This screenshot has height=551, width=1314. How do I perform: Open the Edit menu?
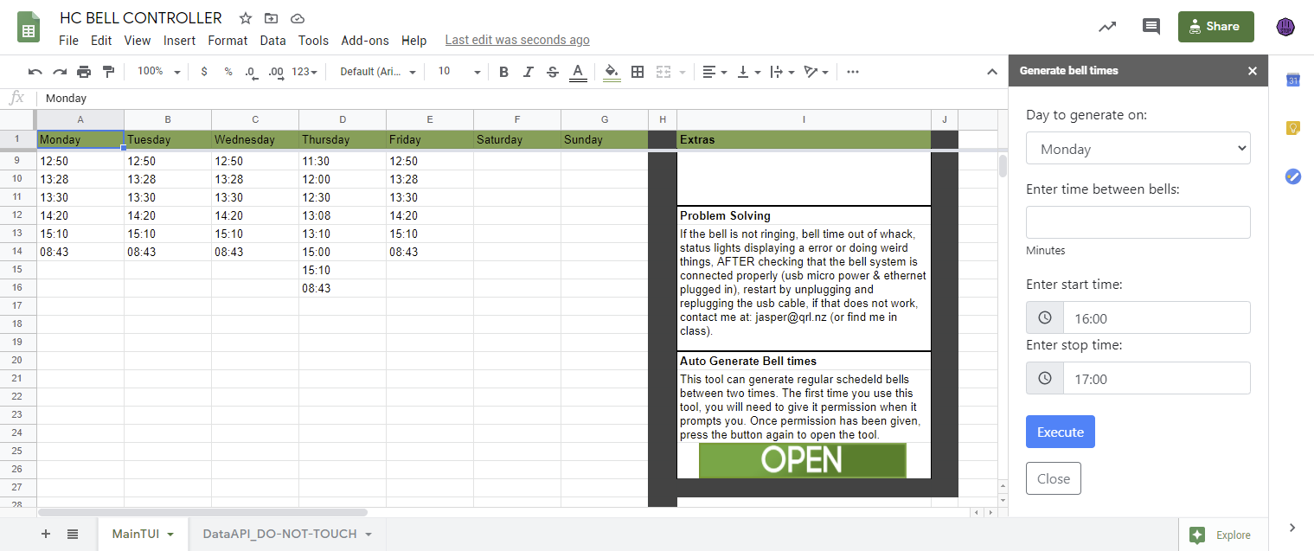coord(101,40)
